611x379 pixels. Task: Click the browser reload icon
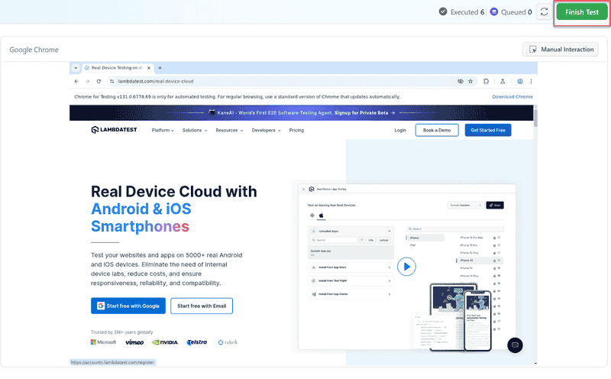[99, 81]
